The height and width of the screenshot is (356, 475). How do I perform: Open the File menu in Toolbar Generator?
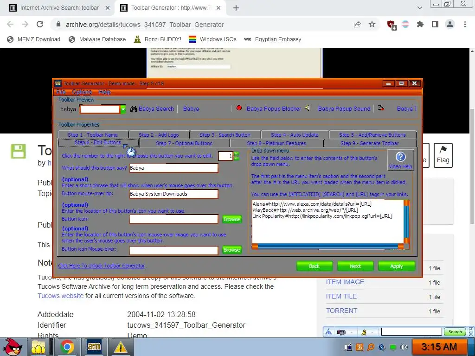pos(61,92)
